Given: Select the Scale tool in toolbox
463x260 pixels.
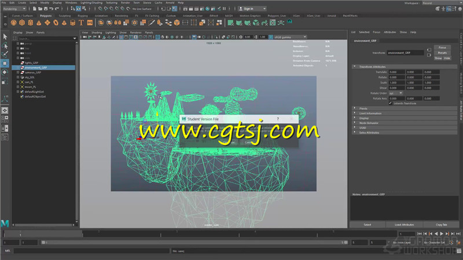Looking at the screenshot, I should 5,81.
